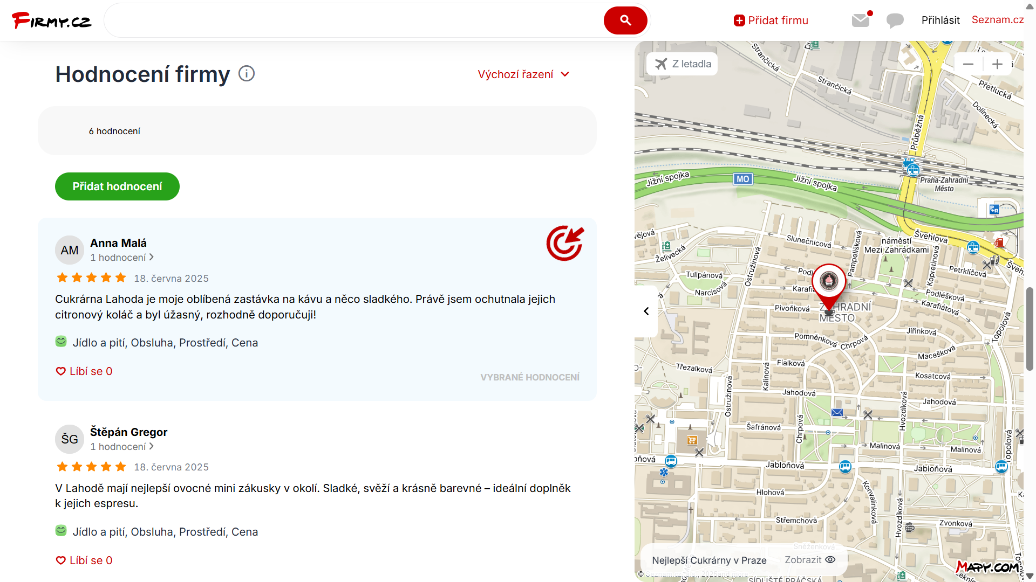1036x582 pixels.
Task: Open the Výchozí řazení sorting dropdown
Action: pos(523,74)
